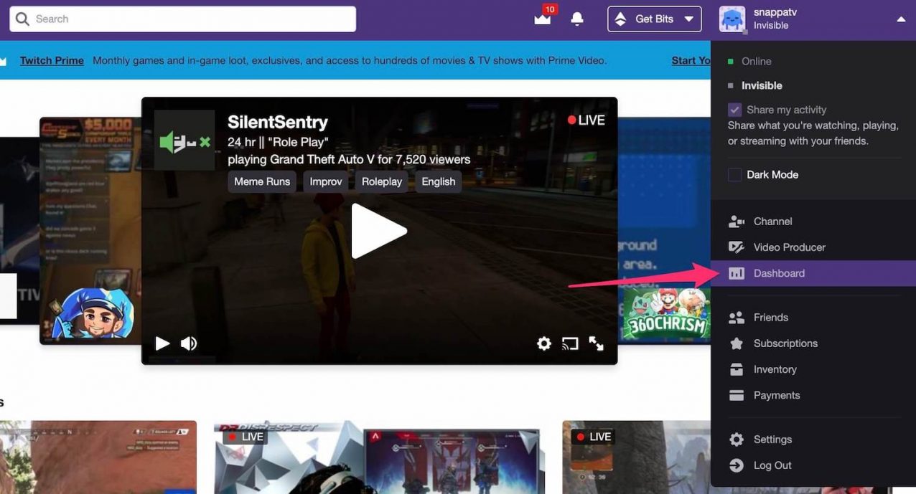The height and width of the screenshot is (494, 916).
Task: Collapse the user menu arrow
Action: [901, 19]
